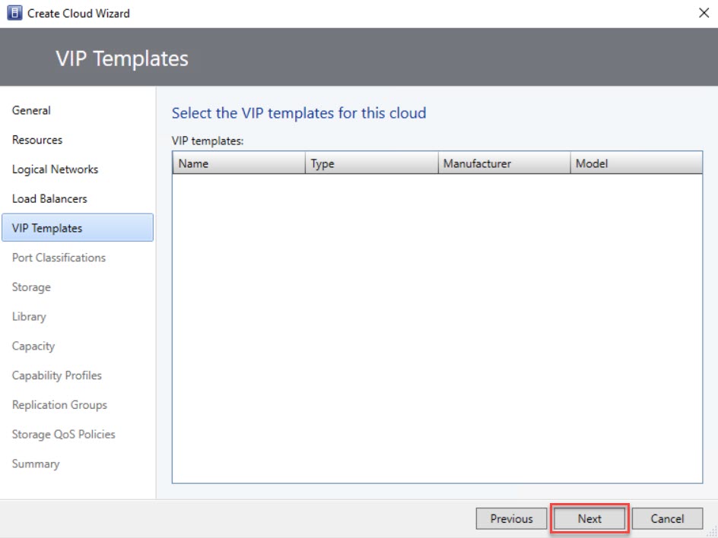Viewport: 718px width, 538px height.
Task: Sort by the Model column header
Action: click(x=635, y=163)
